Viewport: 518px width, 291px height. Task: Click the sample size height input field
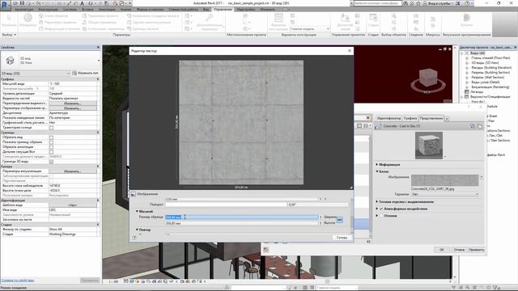pyautogui.click(x=241, y=223)
